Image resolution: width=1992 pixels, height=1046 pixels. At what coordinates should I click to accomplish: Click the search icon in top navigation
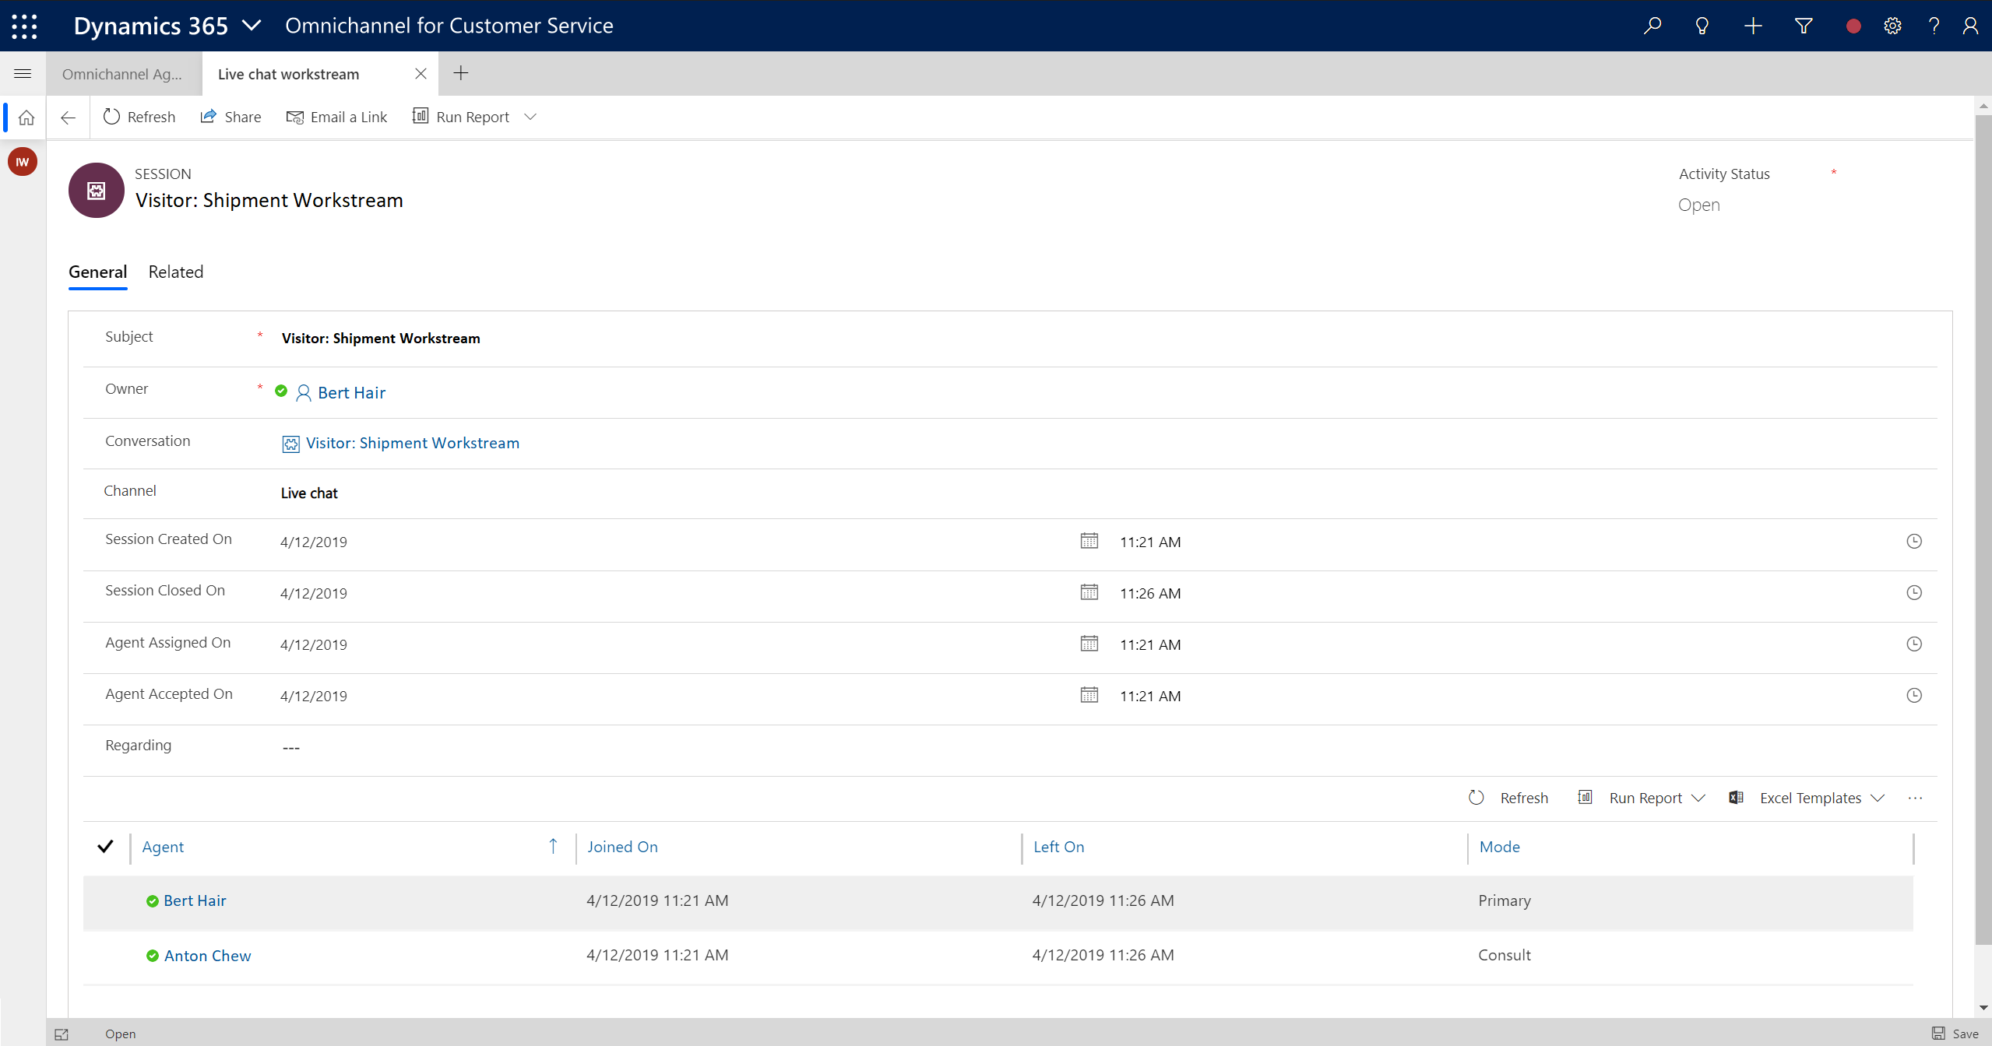point(1652,25)
